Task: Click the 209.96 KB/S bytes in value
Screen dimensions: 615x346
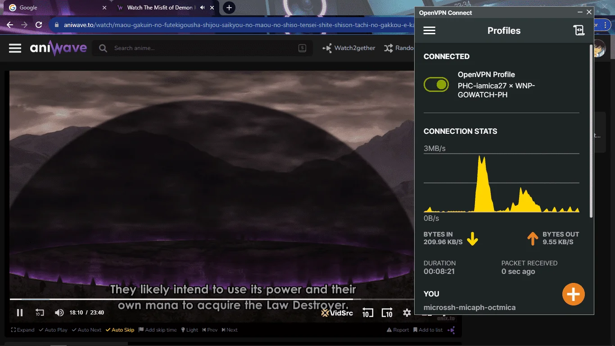Action: 443,242
